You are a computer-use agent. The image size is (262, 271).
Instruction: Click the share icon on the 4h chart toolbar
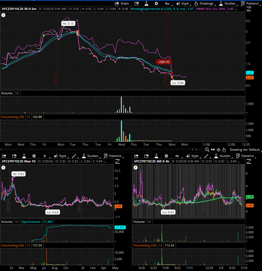pyautogui.click(x=136, y=156)
